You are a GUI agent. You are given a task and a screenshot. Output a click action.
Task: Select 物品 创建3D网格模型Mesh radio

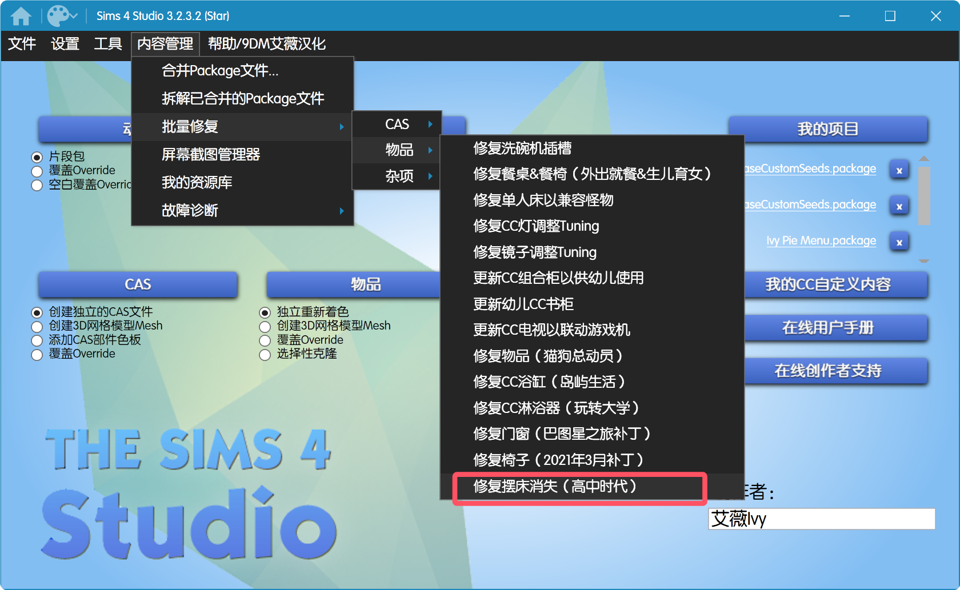click(x=265, y=327)
